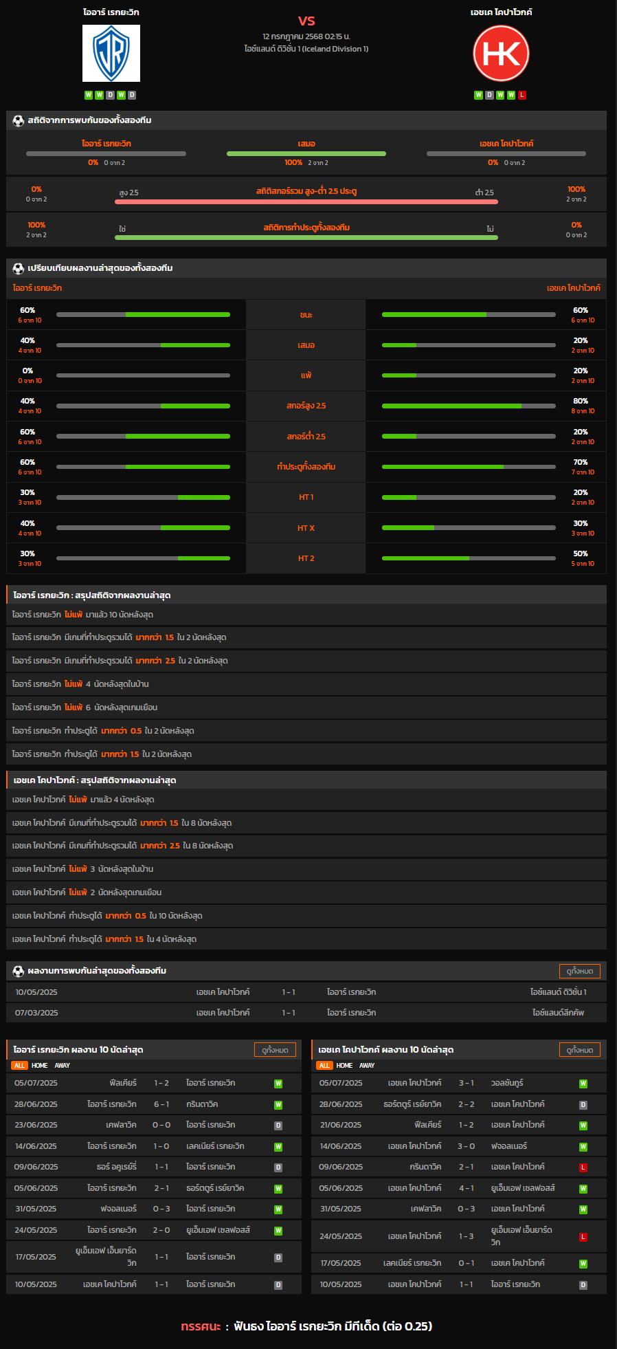Click the line เอชเค โคปาโวกค์ ทำประตูได้ มากกว่า 0.5 ใน 10 นัดหลังสุด

pyautogui.click(x=306, y=916)
